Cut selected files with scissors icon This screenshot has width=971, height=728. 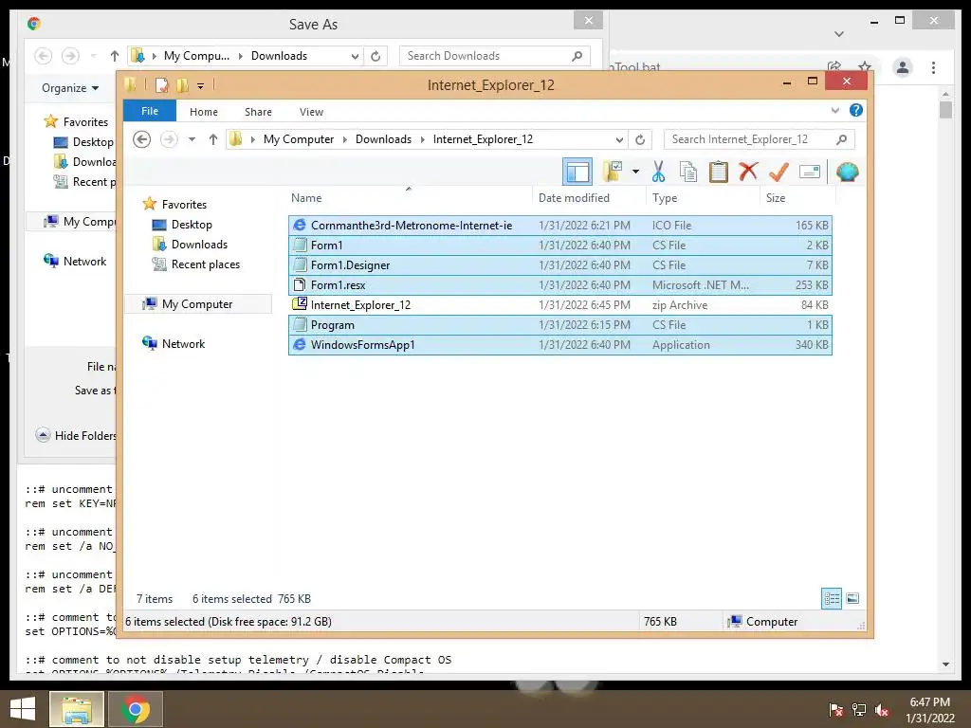coord(658,172)
